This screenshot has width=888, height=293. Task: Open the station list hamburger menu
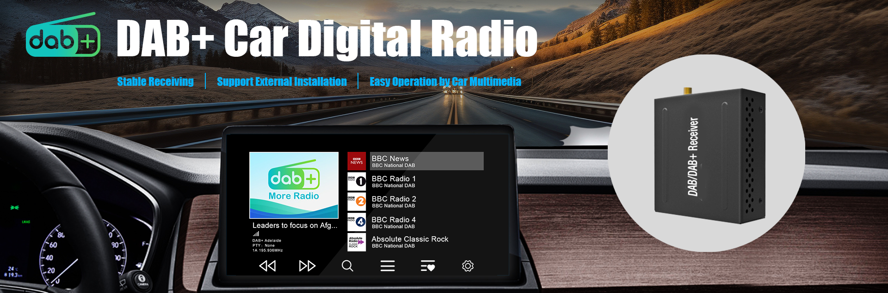(388, 266)
